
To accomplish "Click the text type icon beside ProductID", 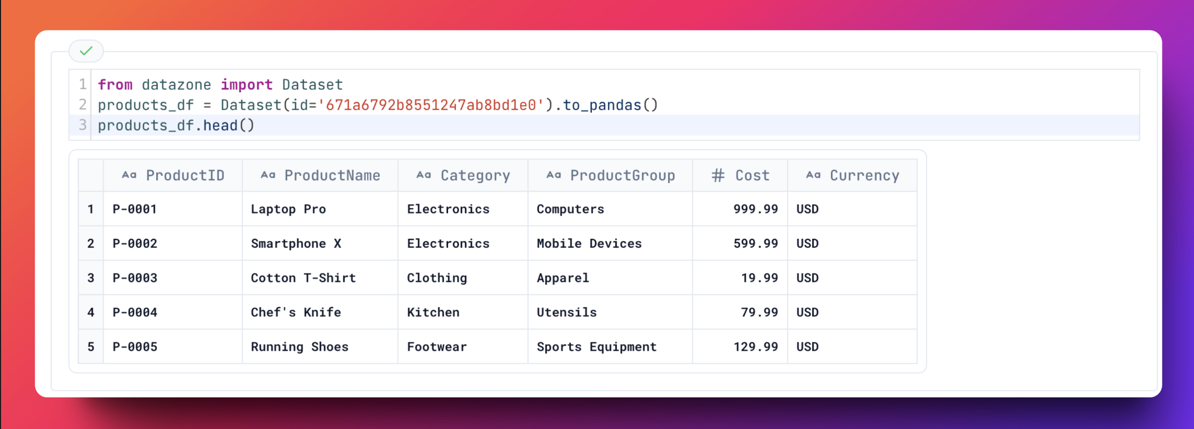I will coord(129,175).
